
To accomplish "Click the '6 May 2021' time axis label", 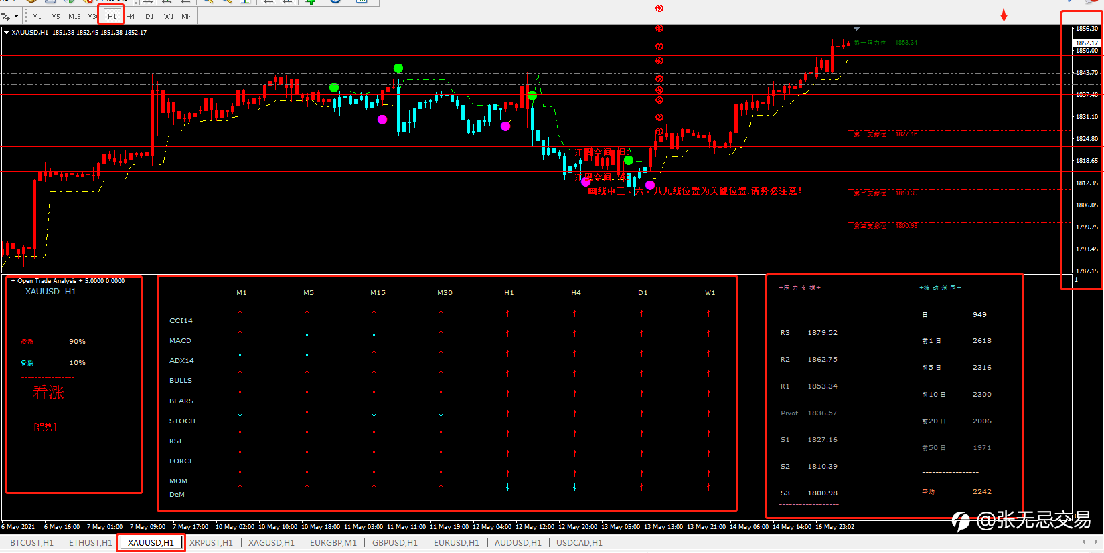I will pos(19,527).
